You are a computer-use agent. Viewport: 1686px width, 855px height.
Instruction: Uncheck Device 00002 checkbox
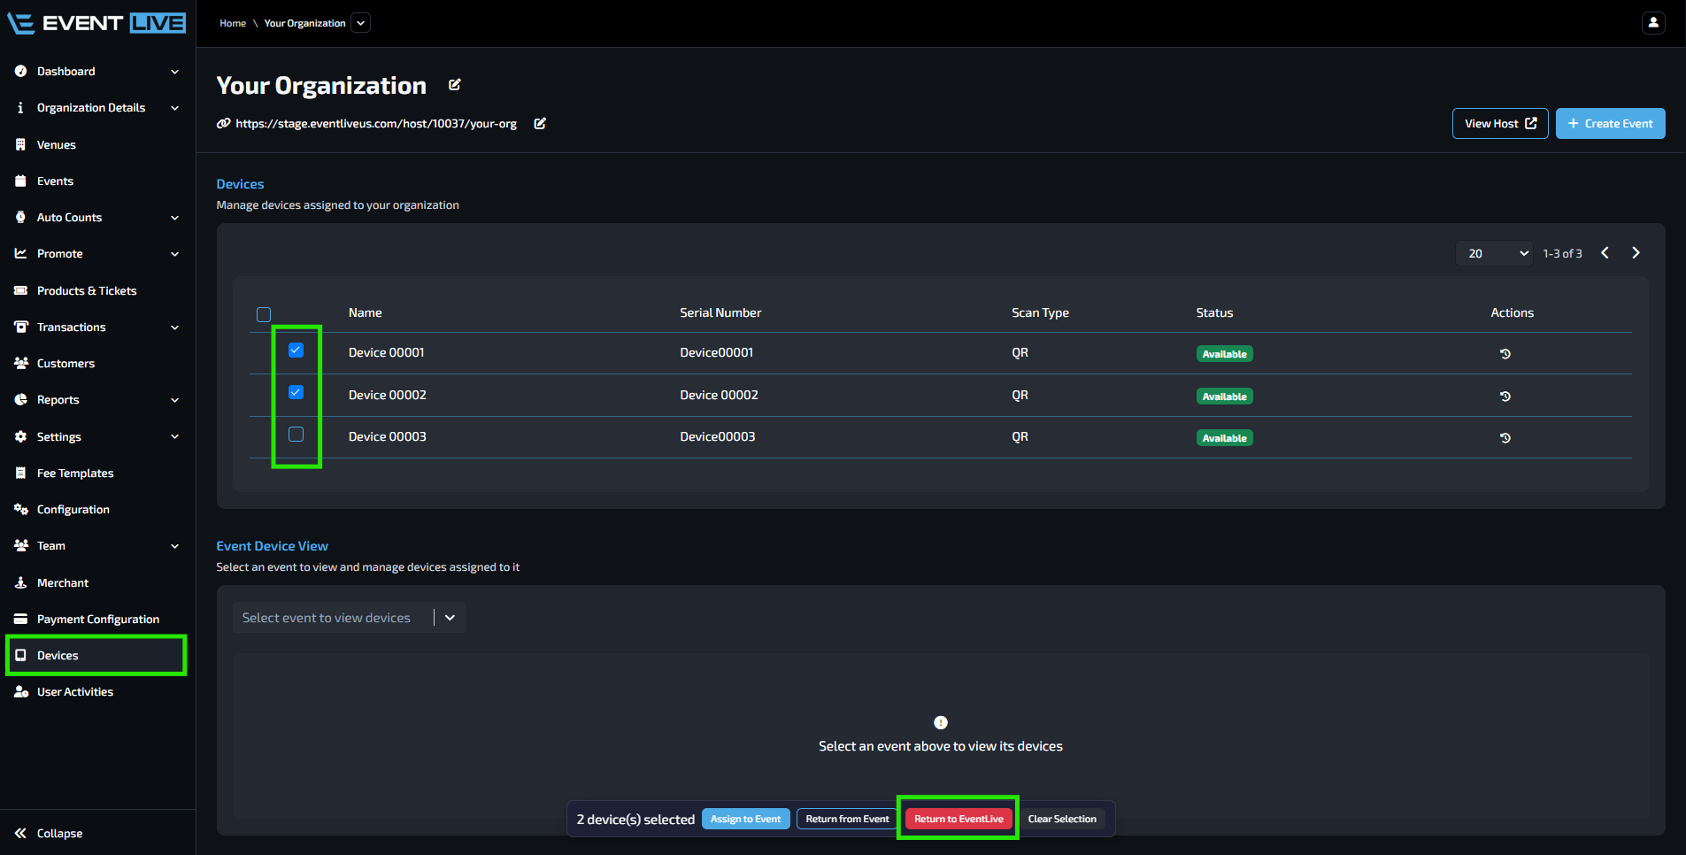(x=296, y=392)
